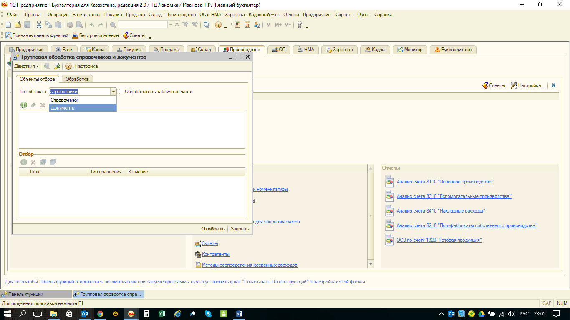Viewport: 570px width, 320px height.
Task: Click the Open file folder icon
Action: coord(18,25)
